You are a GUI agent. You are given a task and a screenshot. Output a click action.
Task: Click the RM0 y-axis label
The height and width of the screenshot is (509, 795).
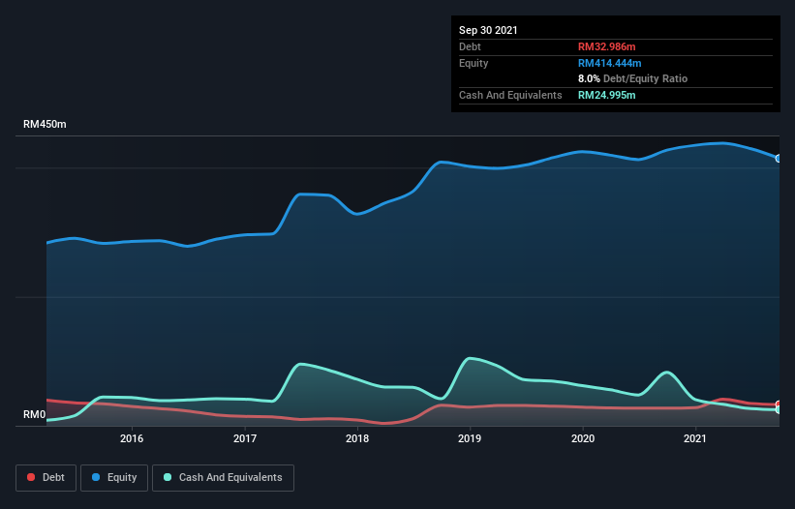click(34, 415)
